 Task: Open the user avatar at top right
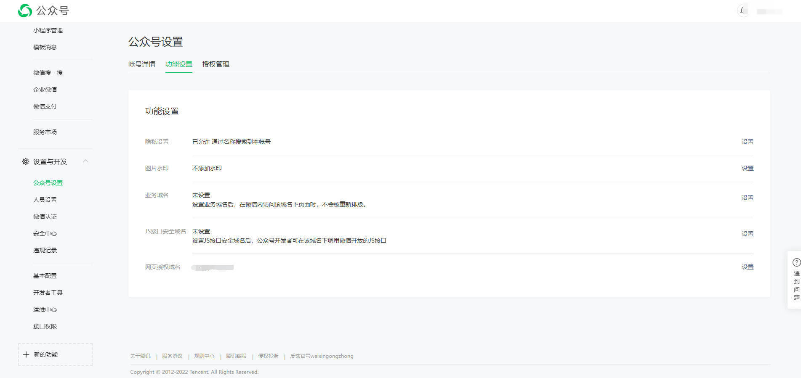coord(743,11)
